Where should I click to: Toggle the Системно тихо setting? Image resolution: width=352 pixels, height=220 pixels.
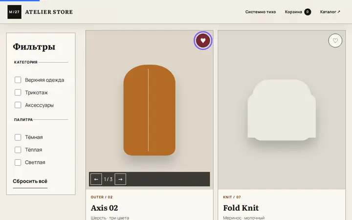261,12
